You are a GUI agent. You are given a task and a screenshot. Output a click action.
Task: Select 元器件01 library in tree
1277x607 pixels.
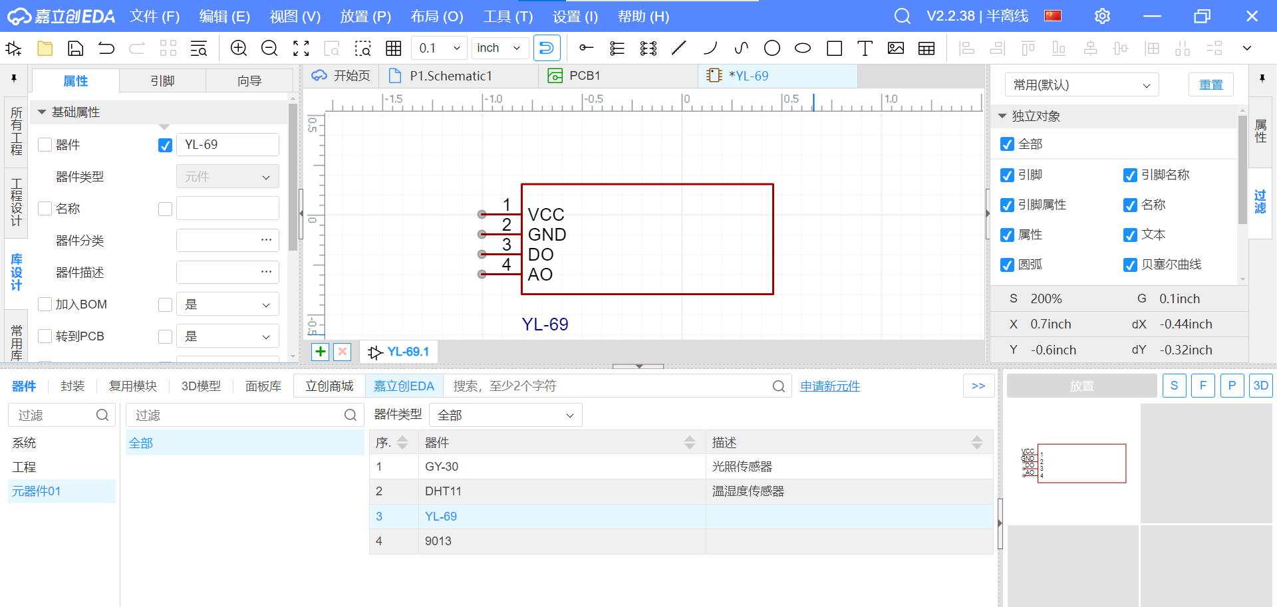(x=62, y=491)
